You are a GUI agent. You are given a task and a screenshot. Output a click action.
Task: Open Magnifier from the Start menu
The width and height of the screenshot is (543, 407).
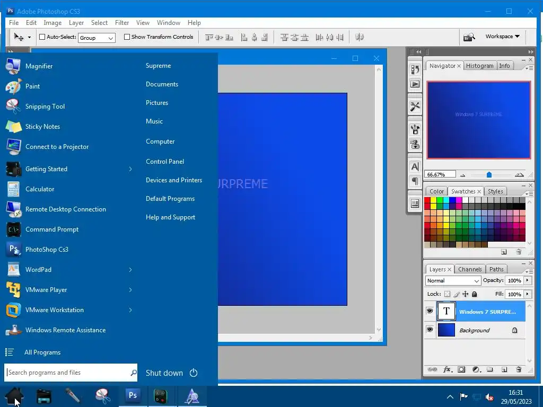[68, 66]
